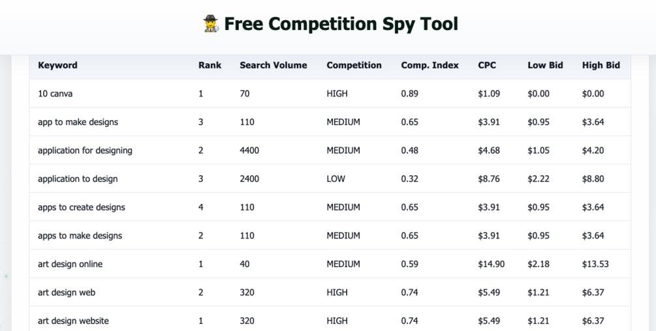The width and height of the screenshot is (656, 331).
Task: Click the "art design website" keyword
Action: click(73, 321)
